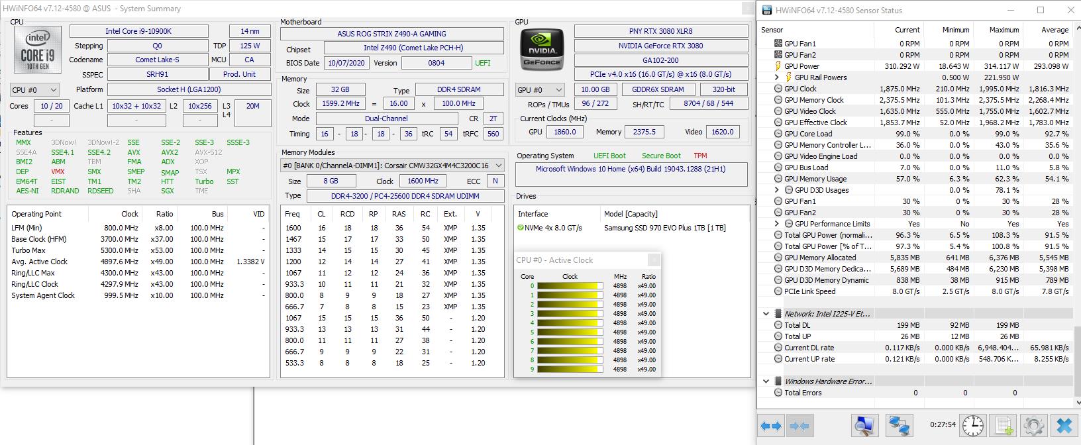Open the memory module Corsair CMW32GX4M4C3200C16 dropdown
Screen dimensions: 1081x445
coord(393,166)
